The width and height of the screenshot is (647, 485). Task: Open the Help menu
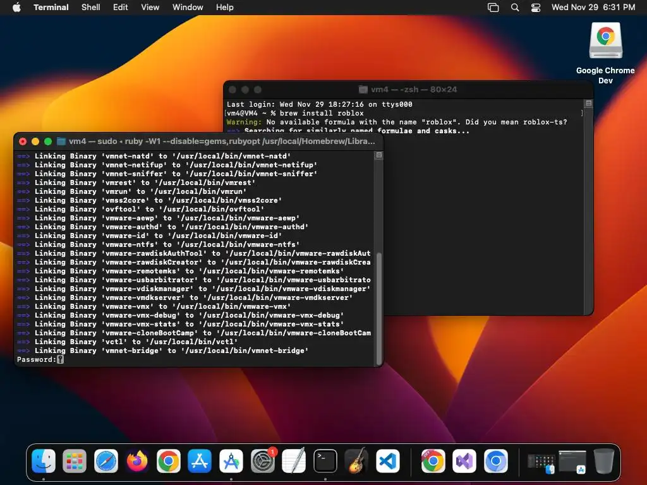[x=224, y=7]
